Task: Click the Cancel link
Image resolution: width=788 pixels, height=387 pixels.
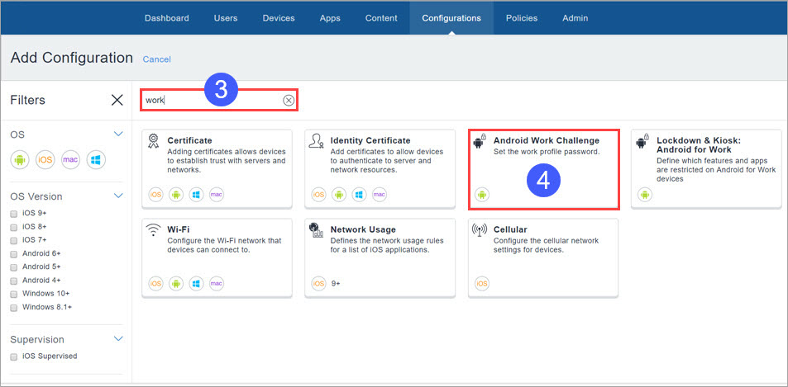Action: pos(156,59)
